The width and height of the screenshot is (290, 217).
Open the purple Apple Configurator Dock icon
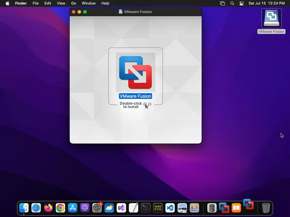(x=85, y=208)
